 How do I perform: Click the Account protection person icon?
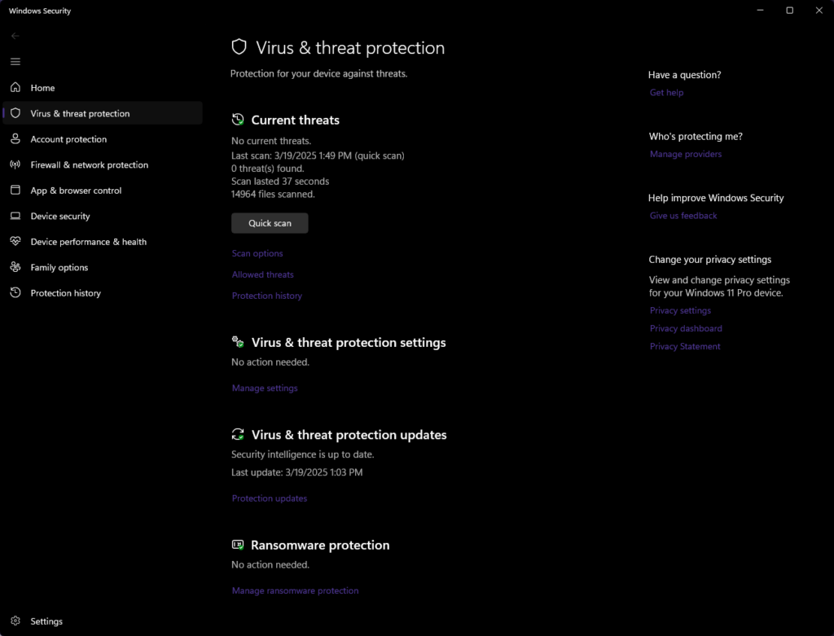pos(15,139)
